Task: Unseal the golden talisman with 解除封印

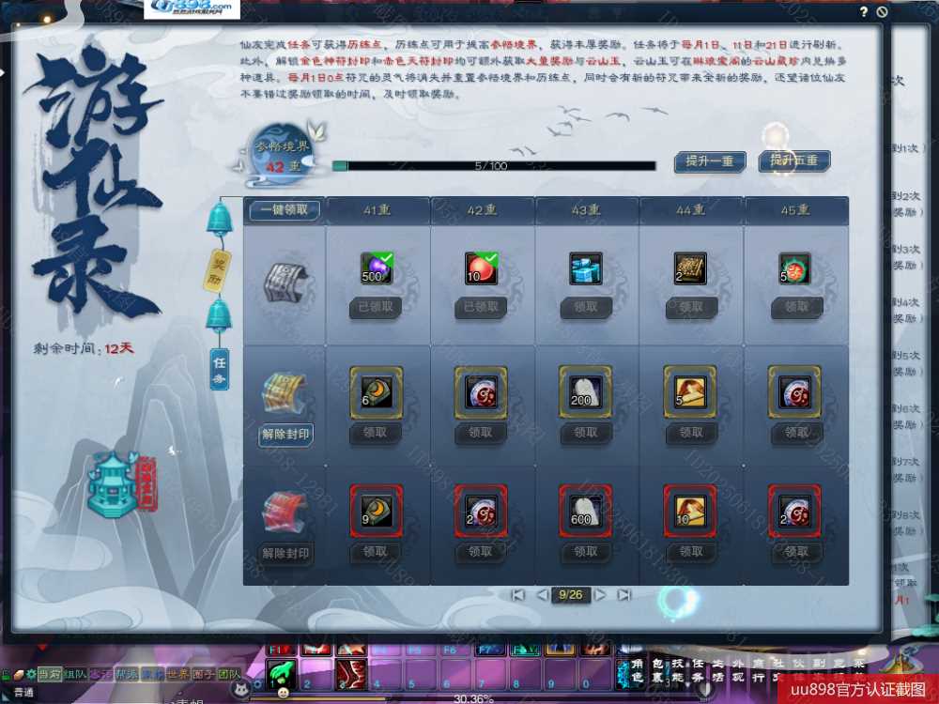Action: pyautogui.click(x=285, y=434)
